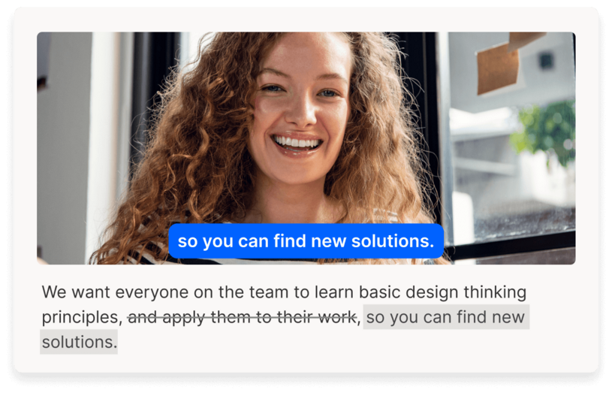
Task: Click the word "thinking" in the transcript
Action: click(495, 293)
